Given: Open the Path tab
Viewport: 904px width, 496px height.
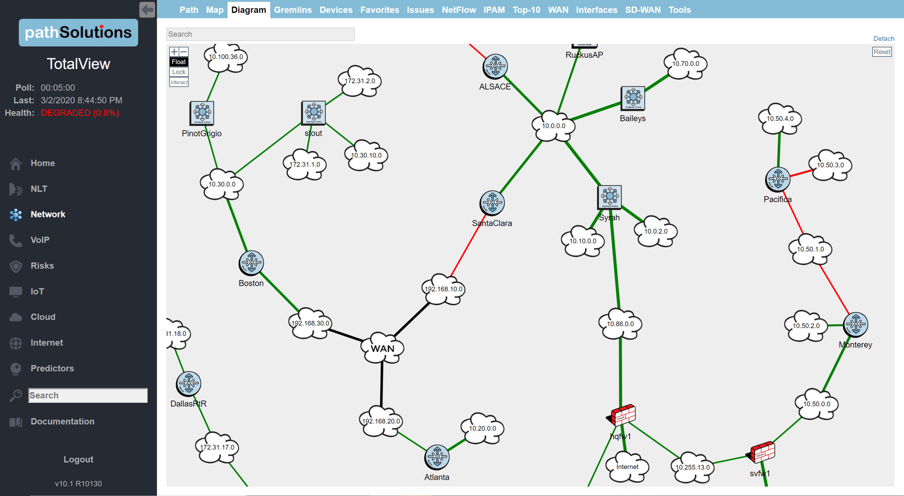Looking at the screenshot, I should click(189, 9).
